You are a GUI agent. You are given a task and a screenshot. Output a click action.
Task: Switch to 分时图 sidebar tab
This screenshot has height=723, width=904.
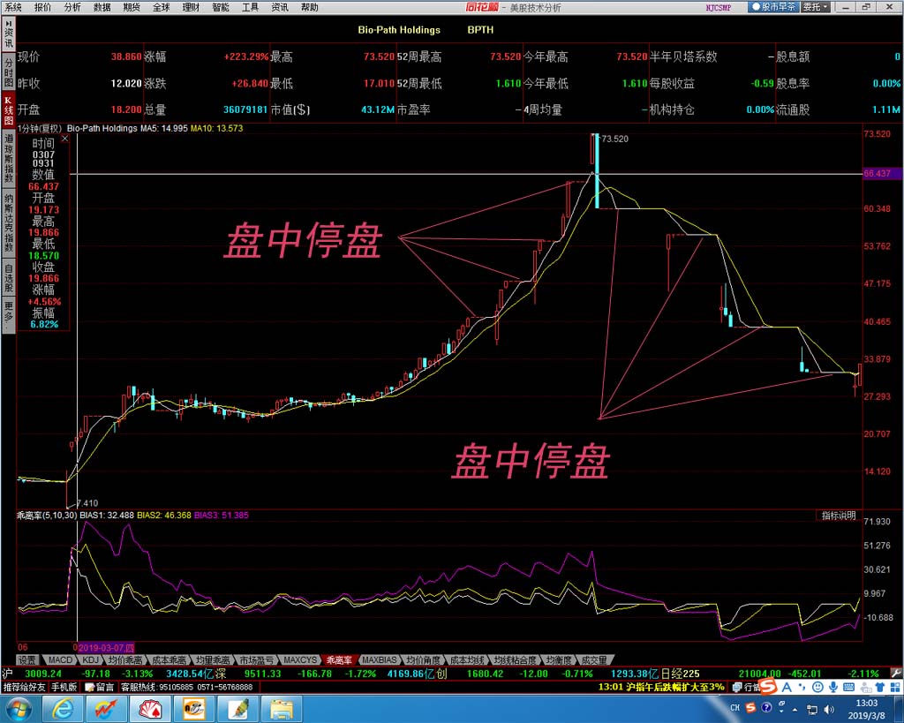8,72
